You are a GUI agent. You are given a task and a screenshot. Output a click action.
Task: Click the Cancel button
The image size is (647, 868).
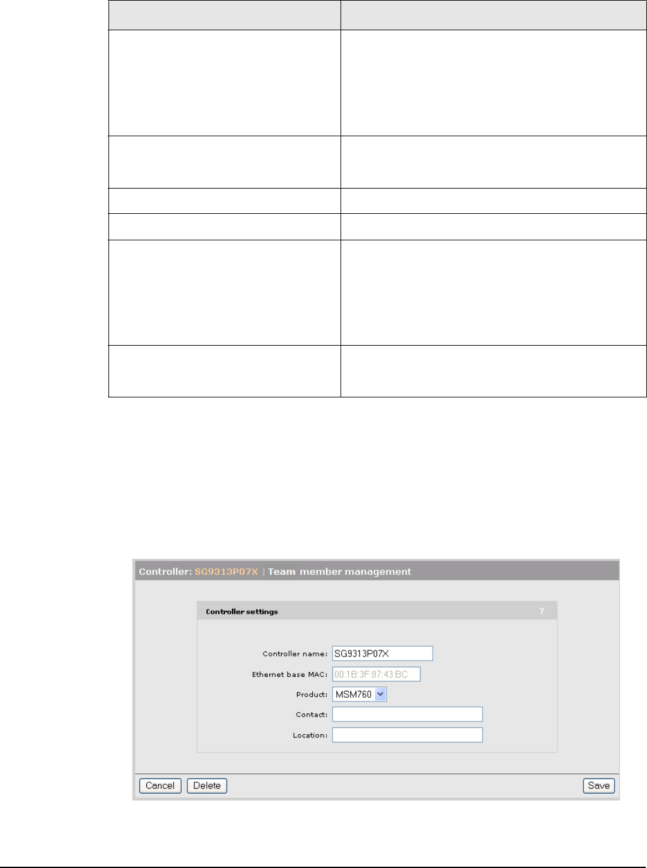point(160,785)
